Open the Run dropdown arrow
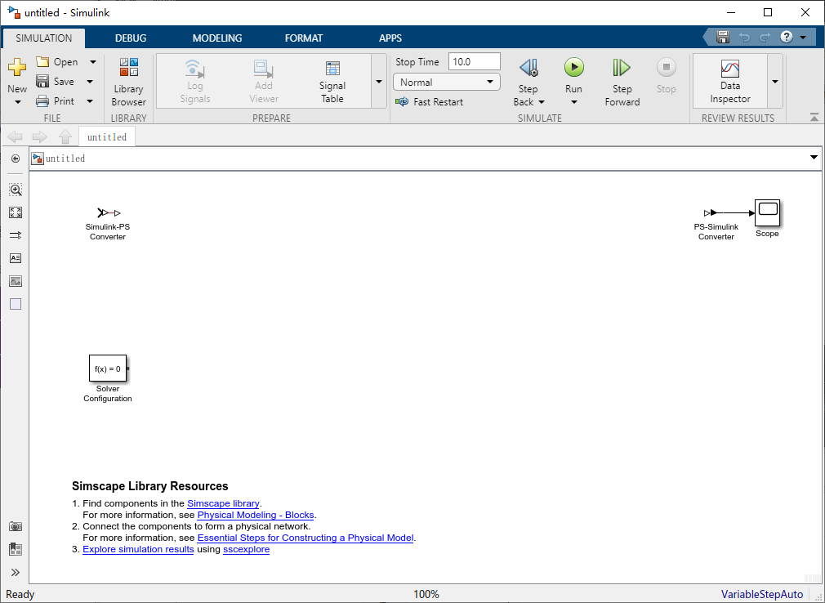The image size is (825, 603). coord(574,102)
